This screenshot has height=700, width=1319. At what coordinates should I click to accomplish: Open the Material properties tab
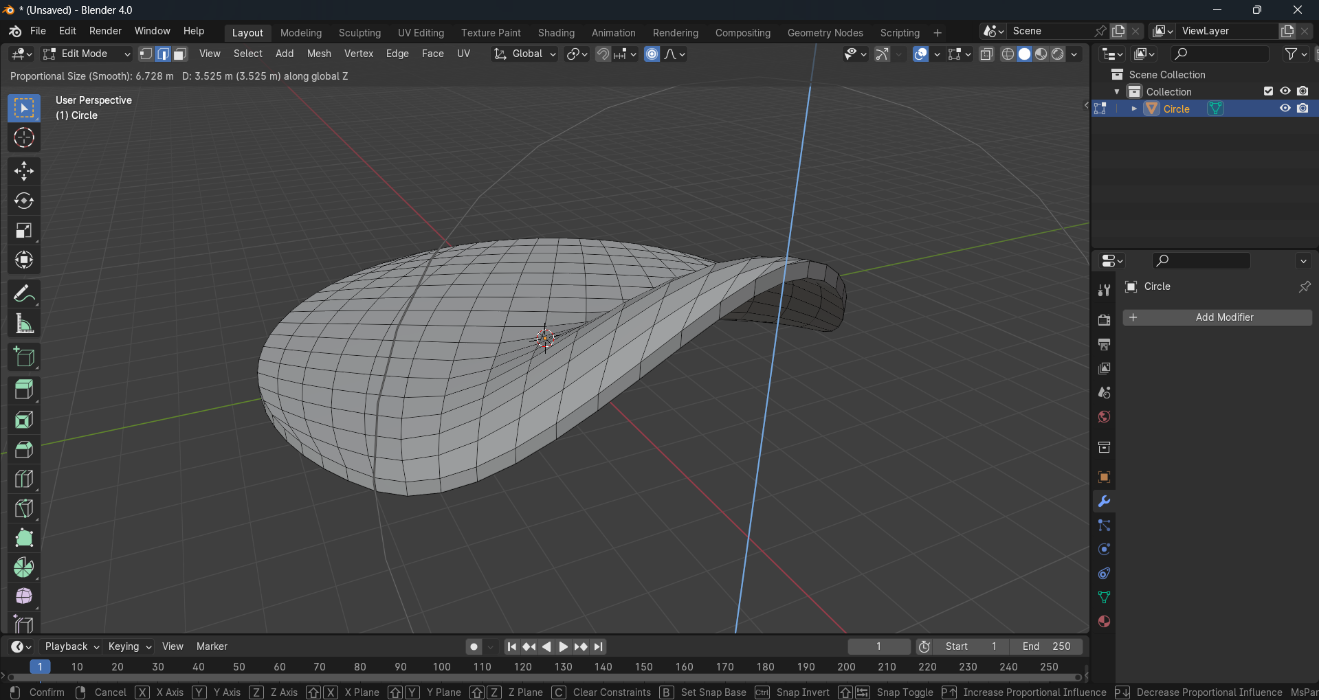click(x=1104, y=622)
